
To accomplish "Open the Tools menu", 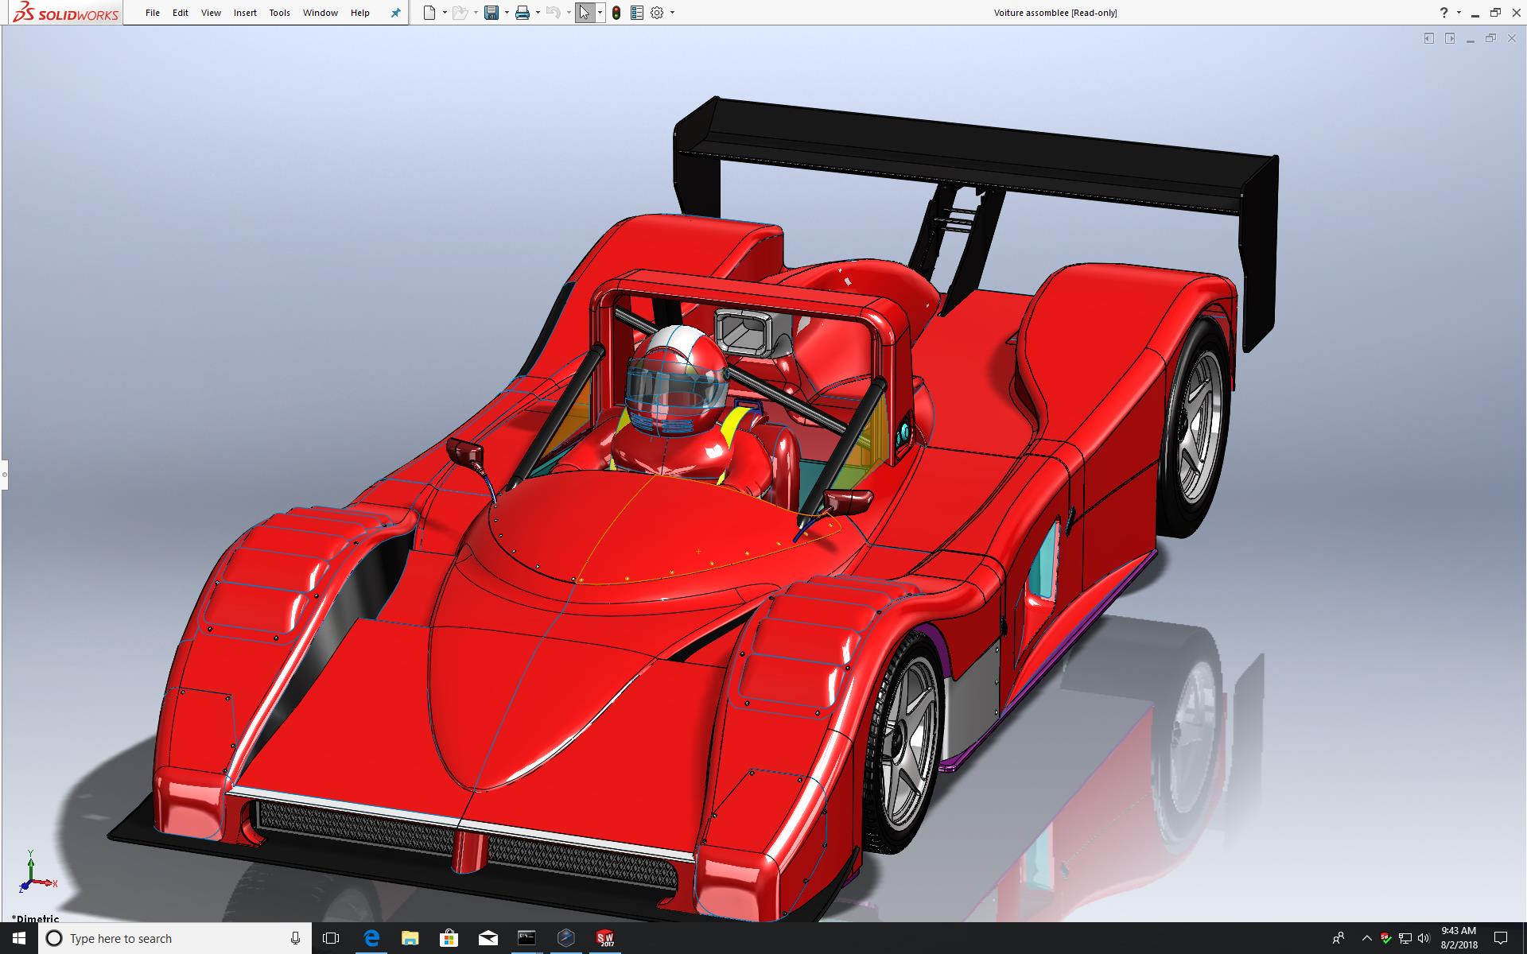I will (279, 13).
